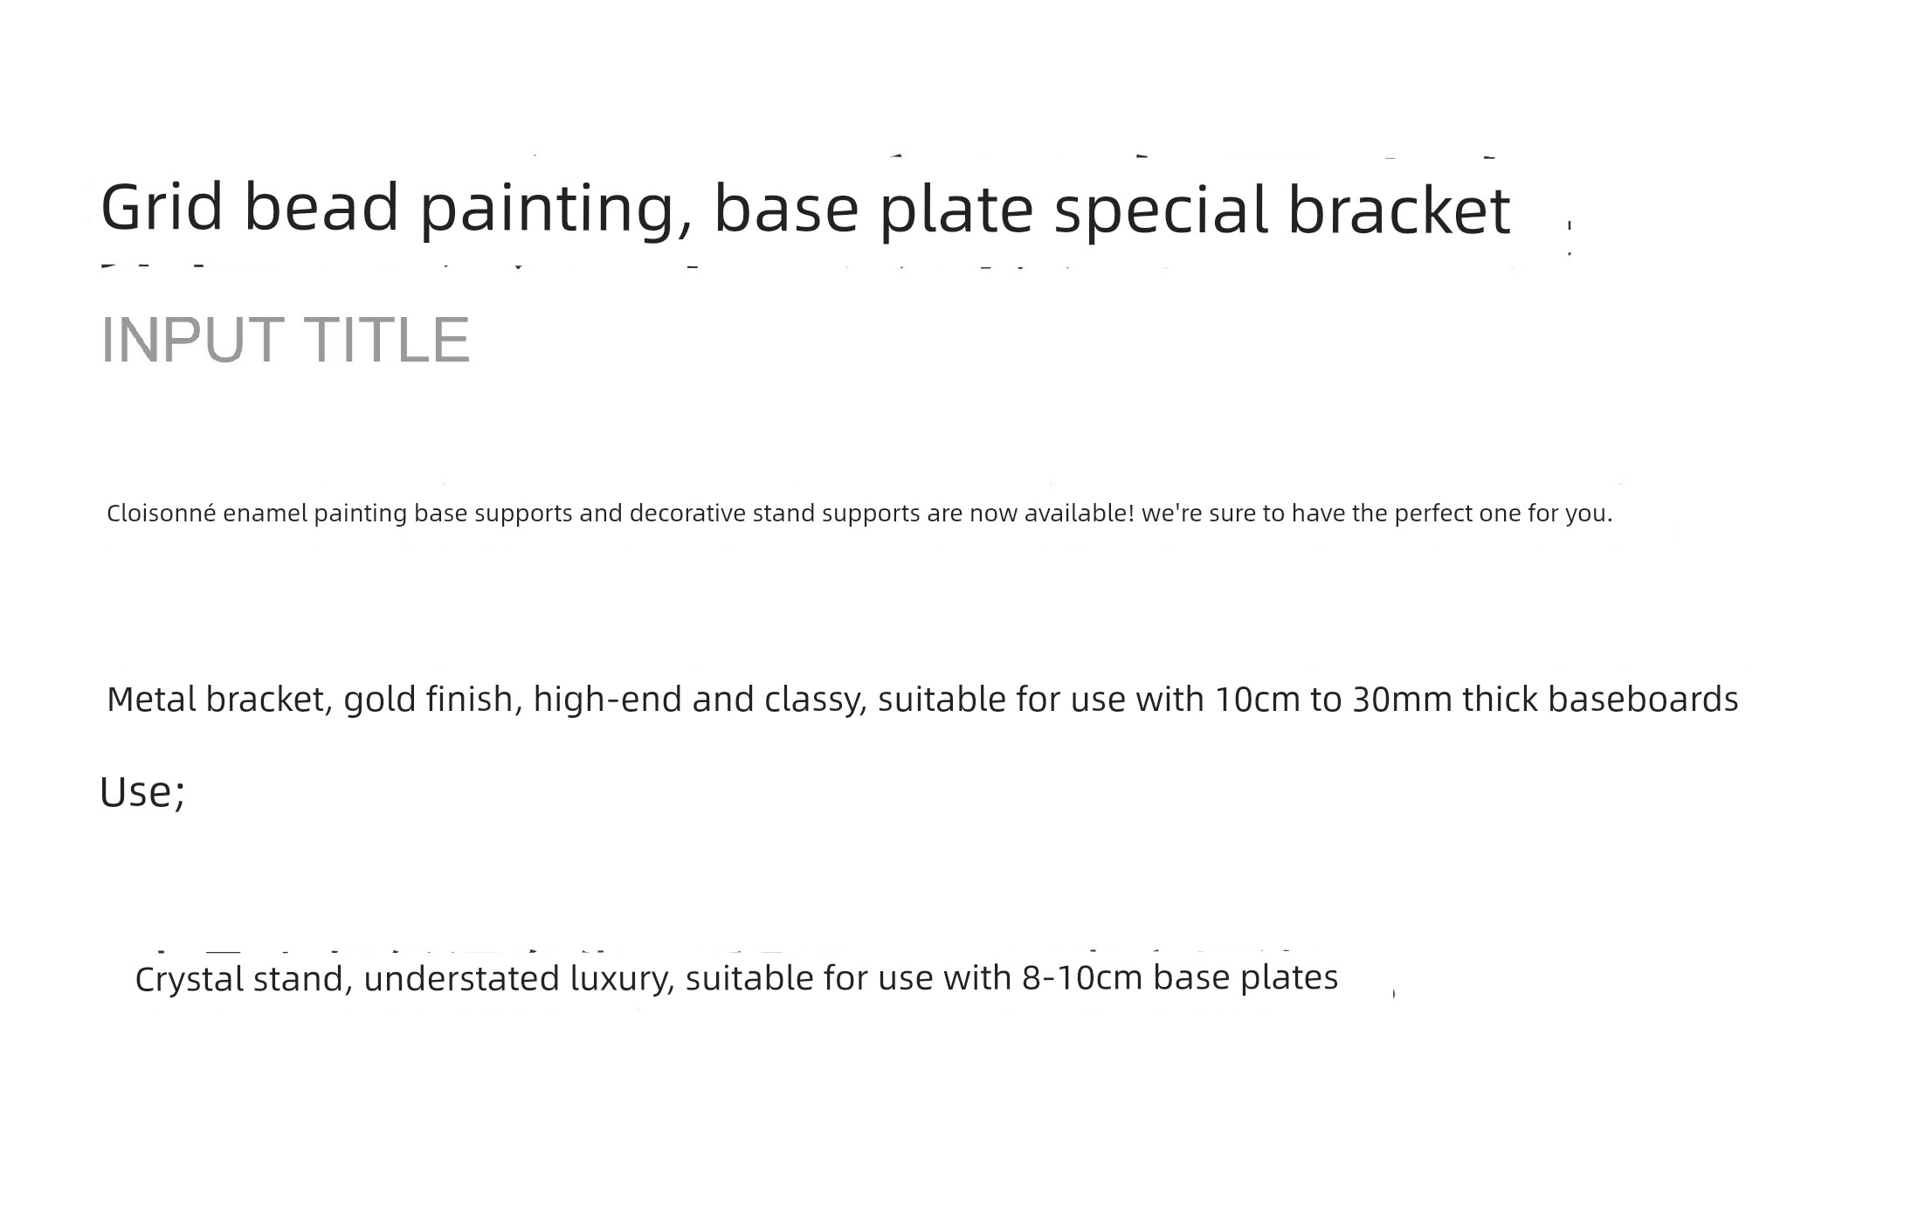
Task: Click the "understated luxury" phrase
Action: 515,978
